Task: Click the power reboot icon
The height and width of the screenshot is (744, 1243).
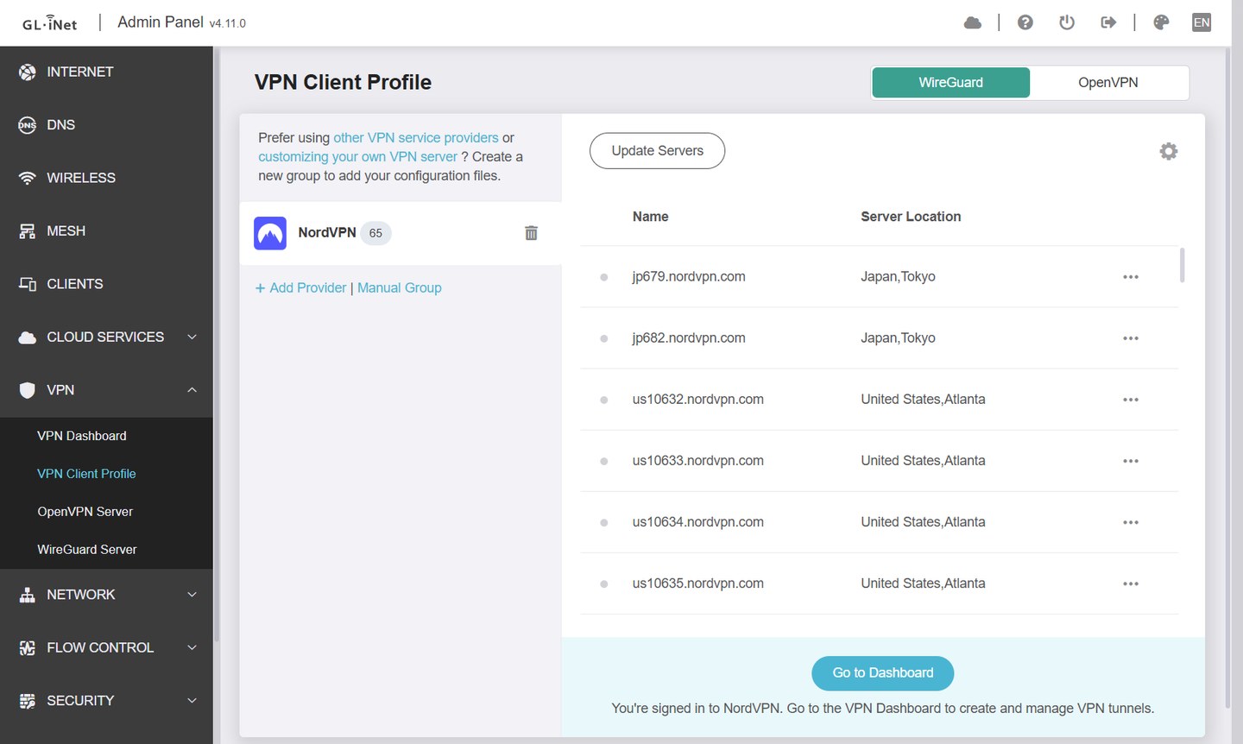Action: click(x=1067, y=22)
